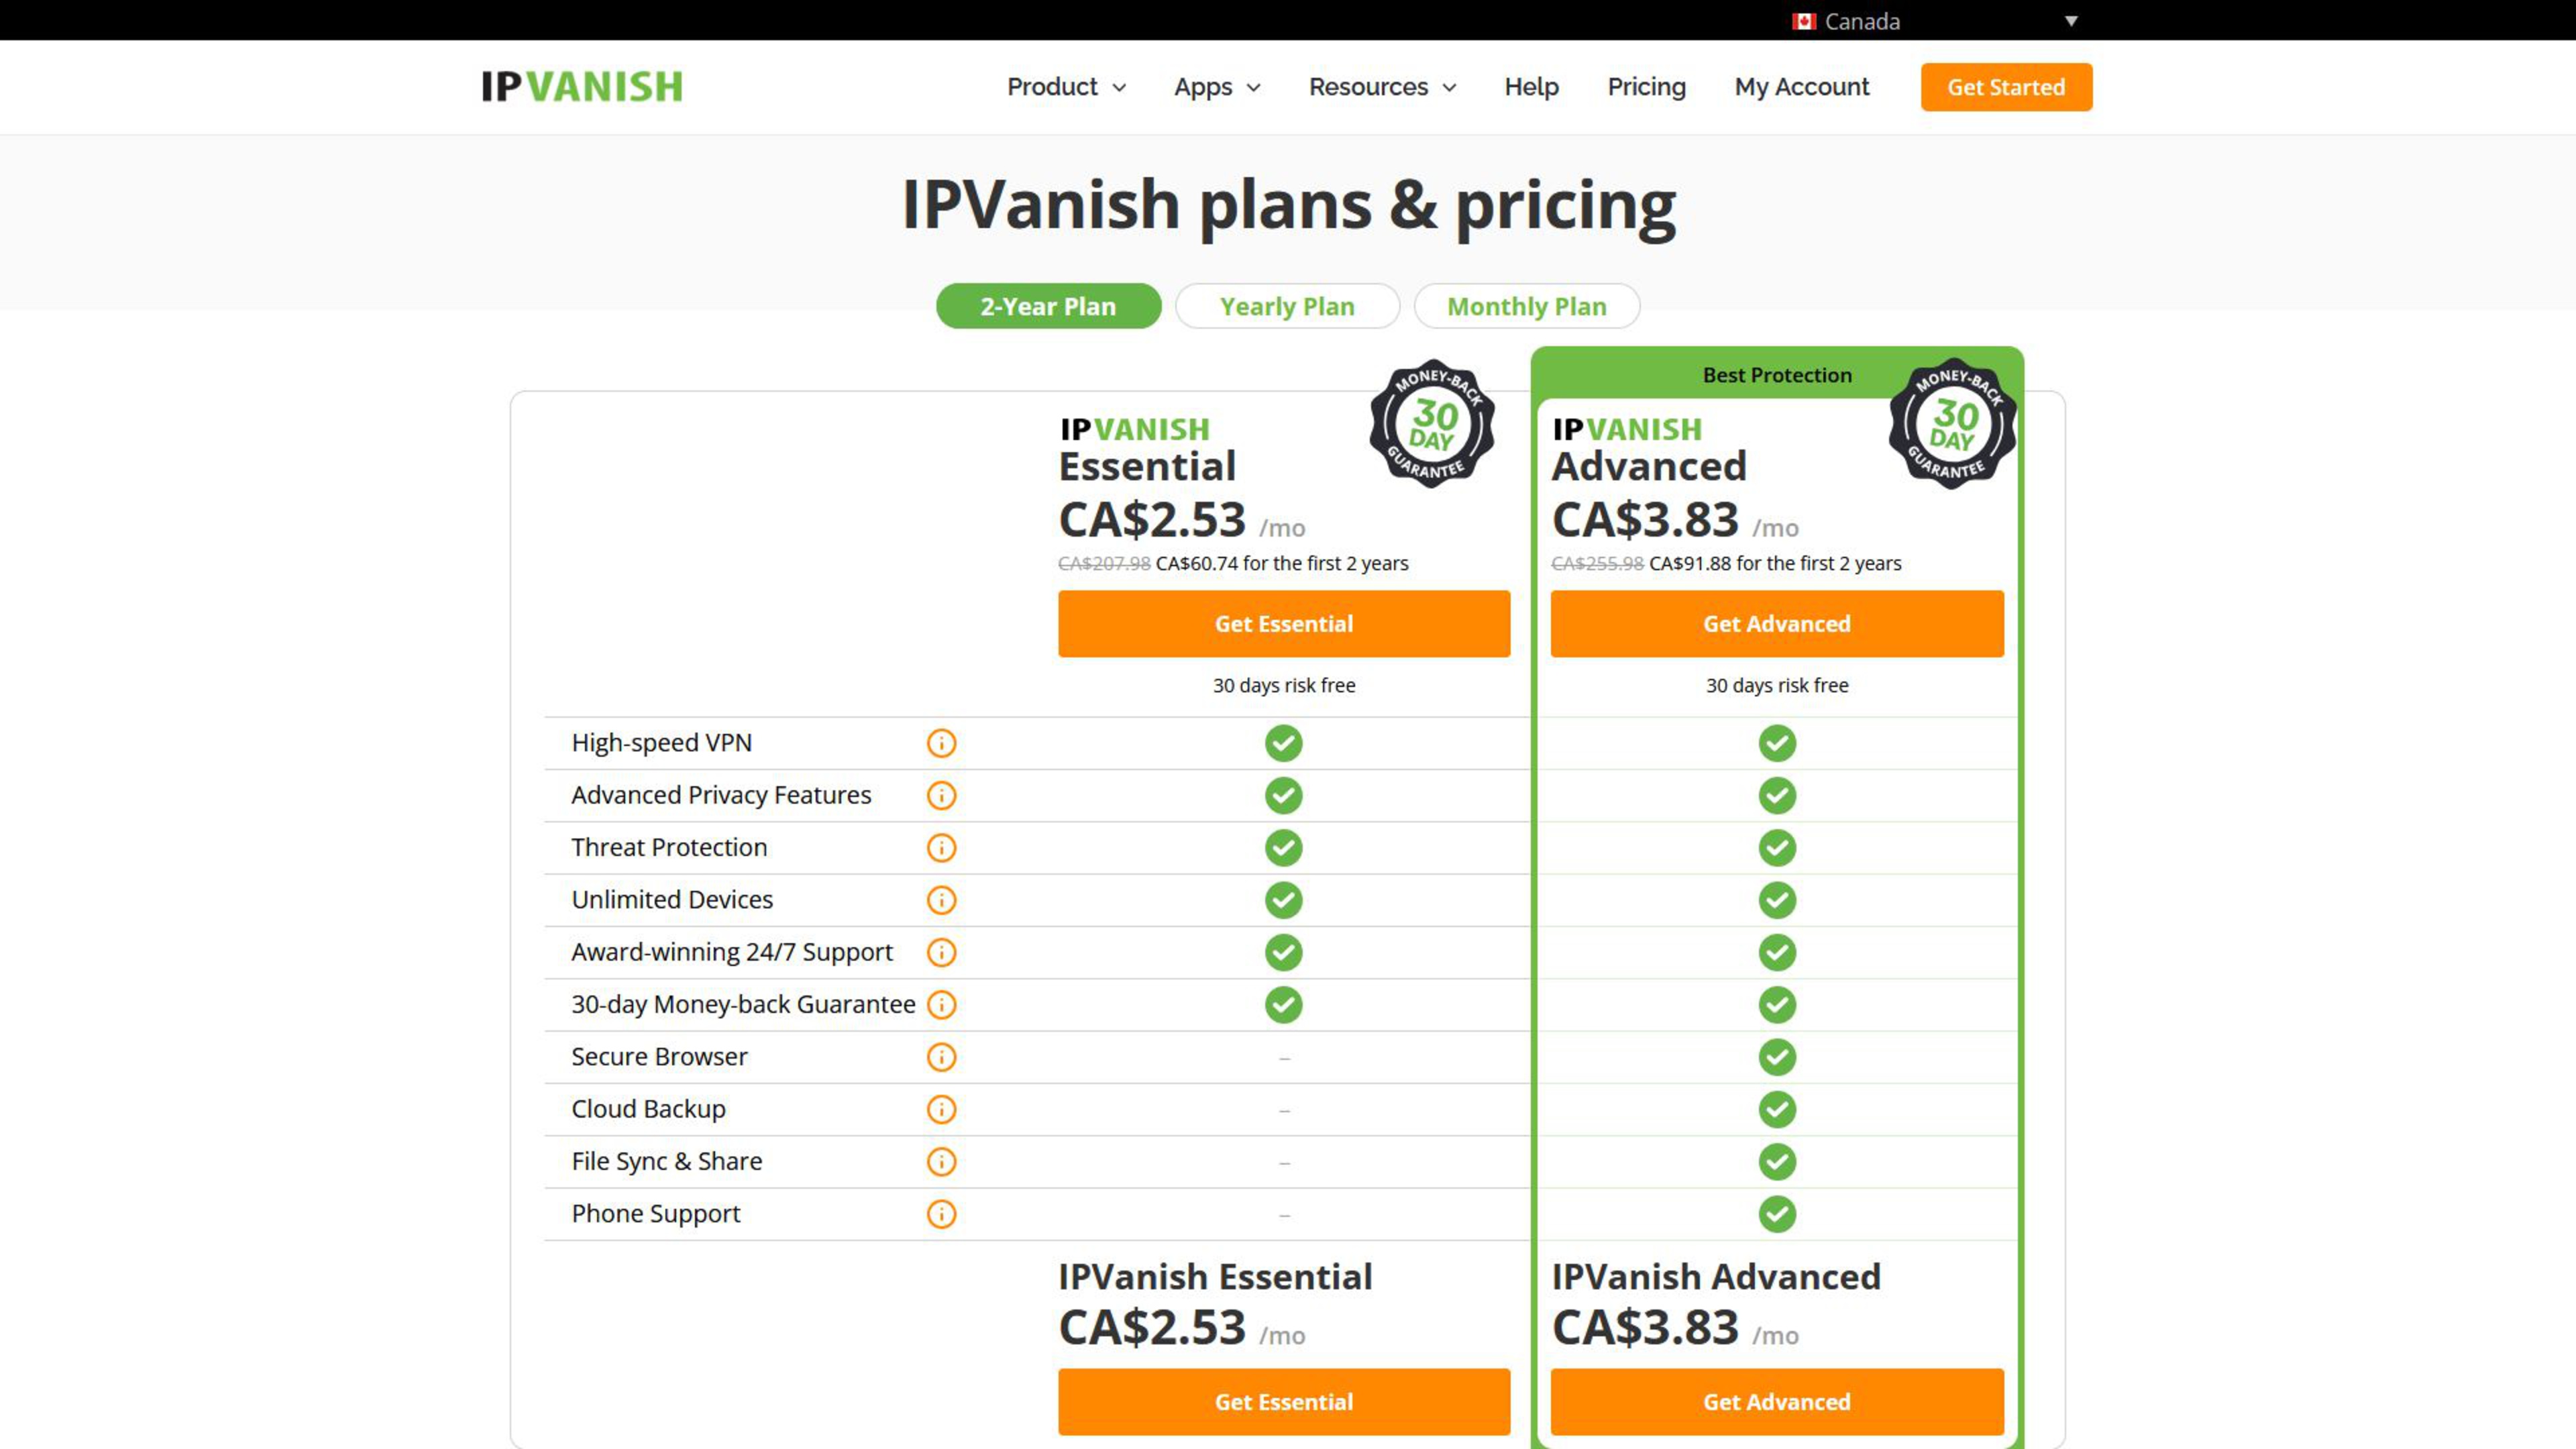Switch to the Yearly Plan option
Image resolution: width=2576 pixels, height=1449 pixels.
(1287, 306)
